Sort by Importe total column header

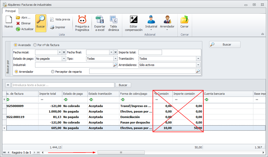pyautogui.click(x=50, y=94)
